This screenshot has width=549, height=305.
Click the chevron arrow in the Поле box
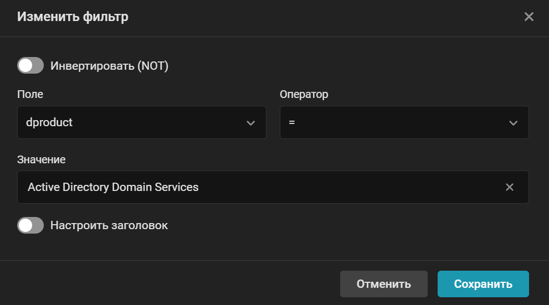[250, 123]
